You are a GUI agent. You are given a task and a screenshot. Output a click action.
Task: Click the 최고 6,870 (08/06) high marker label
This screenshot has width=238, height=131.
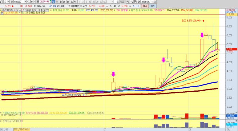coord(191,21)
